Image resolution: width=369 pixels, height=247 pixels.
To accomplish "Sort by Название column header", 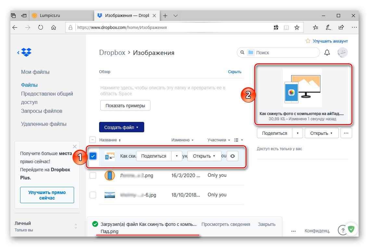I will [110, 140].
